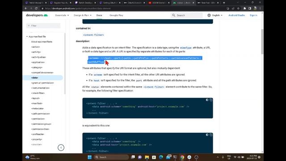The height and width of the screenshot is (161, 286).
Task: Open the <permission-group> sidebar entry
Action: pyautogui.click(x=41, y=124)
